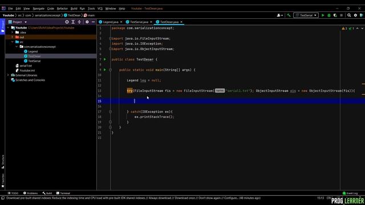Collapse the src folder
Image resolution: width=365 pixels, height=205 pixels.
pos(13,42)
